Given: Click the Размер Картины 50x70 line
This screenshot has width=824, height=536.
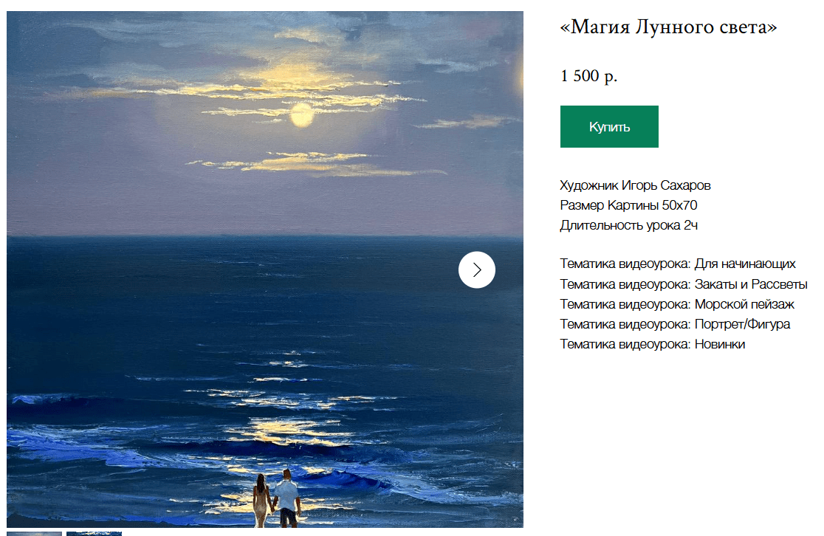Looking at the screenshot, I should [x=628, y=205].
